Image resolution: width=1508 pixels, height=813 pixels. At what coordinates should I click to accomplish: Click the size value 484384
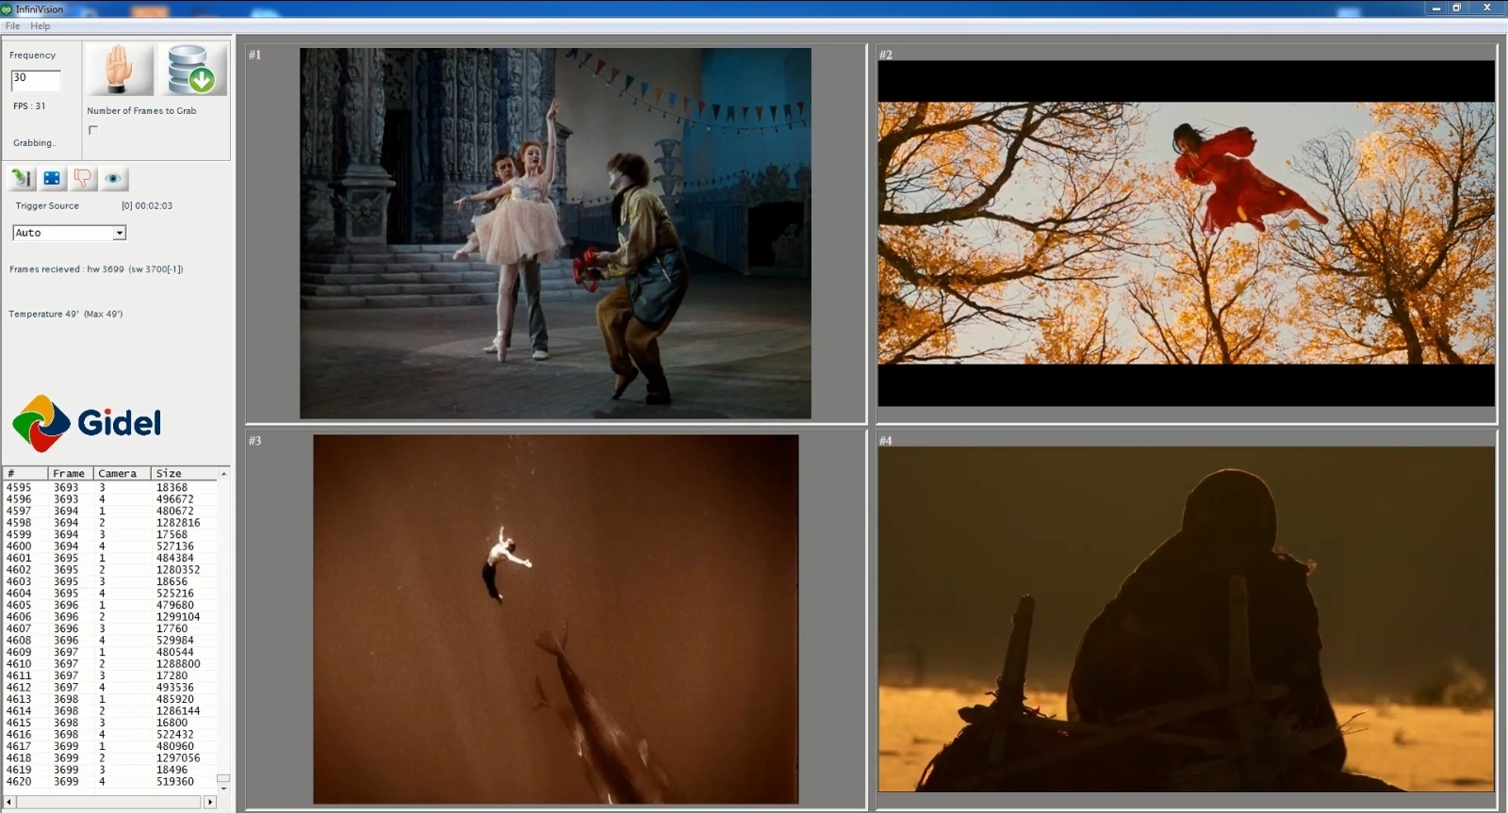point(175,558)
